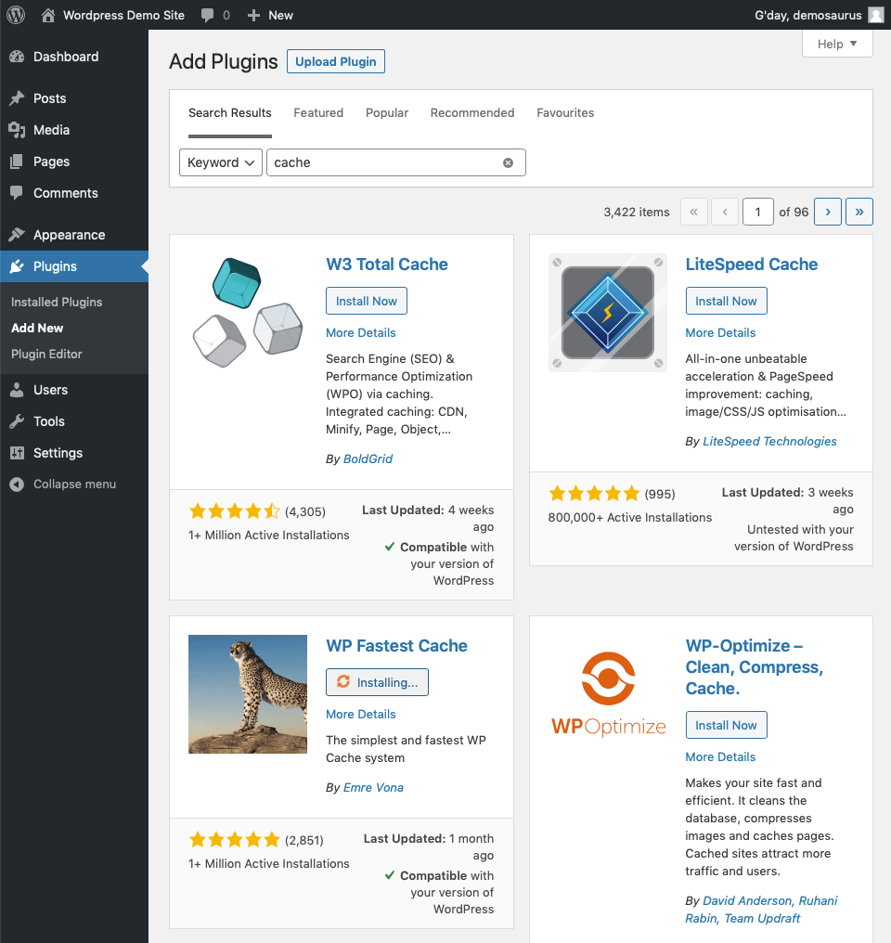The height and width of the screenshot is (943, 891).
Task: Install WP-Optimize plugin now
Action: coord(726,725)
